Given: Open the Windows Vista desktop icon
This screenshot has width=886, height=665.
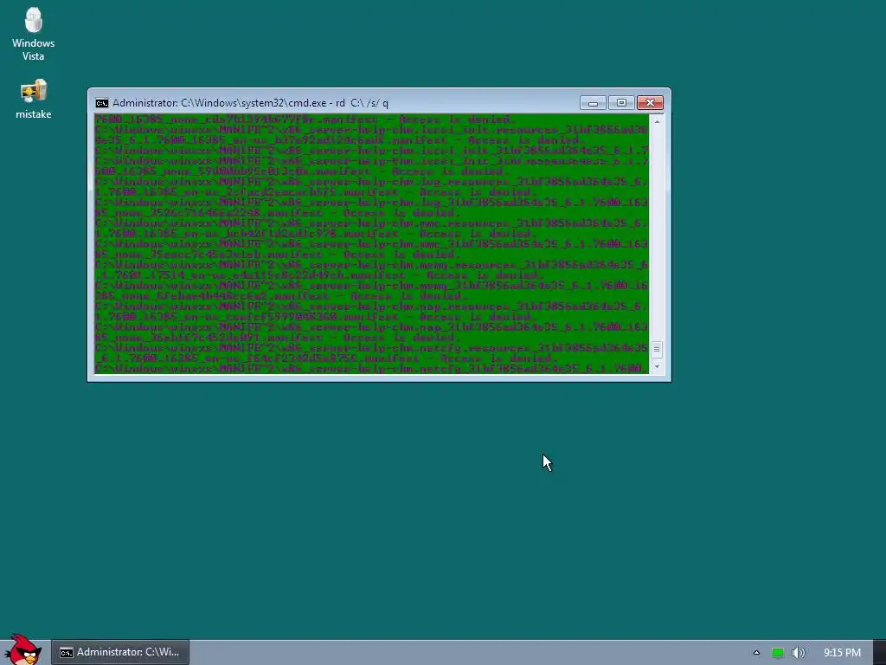Looking at the screenshot, I should click(x=34, y=34).
